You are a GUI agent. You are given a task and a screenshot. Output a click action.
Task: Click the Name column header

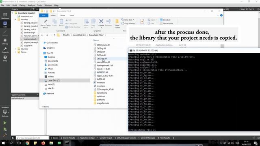click(x=96, y=40)
